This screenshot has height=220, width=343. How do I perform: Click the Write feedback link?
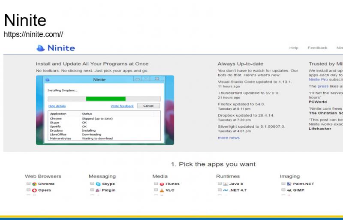pyautogui.click(x=122, y=106)
